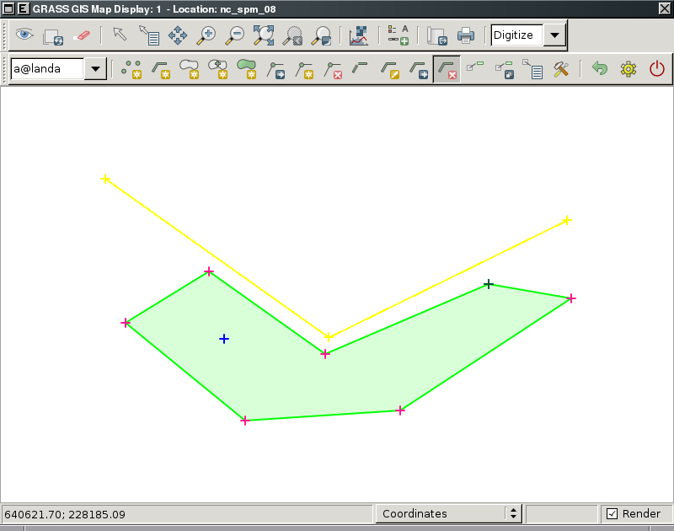Click the Re-render map icon

click(x=53, y=37)
